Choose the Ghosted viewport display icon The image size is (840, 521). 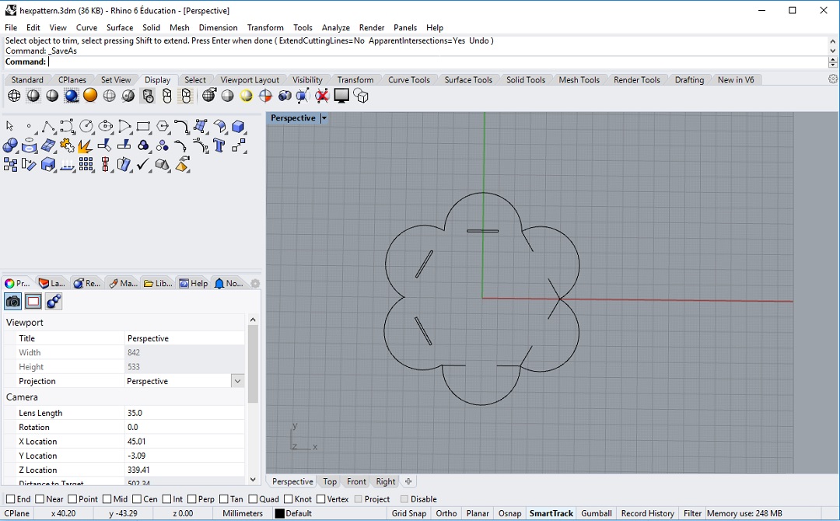[110, 96]
